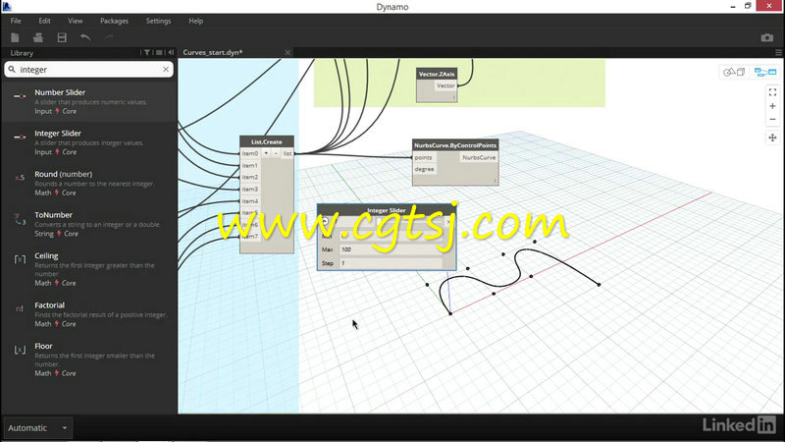Screen dimensions: 785x442
Task: Click the Integer Slider Step value field
Action: (x=391, y=263)
